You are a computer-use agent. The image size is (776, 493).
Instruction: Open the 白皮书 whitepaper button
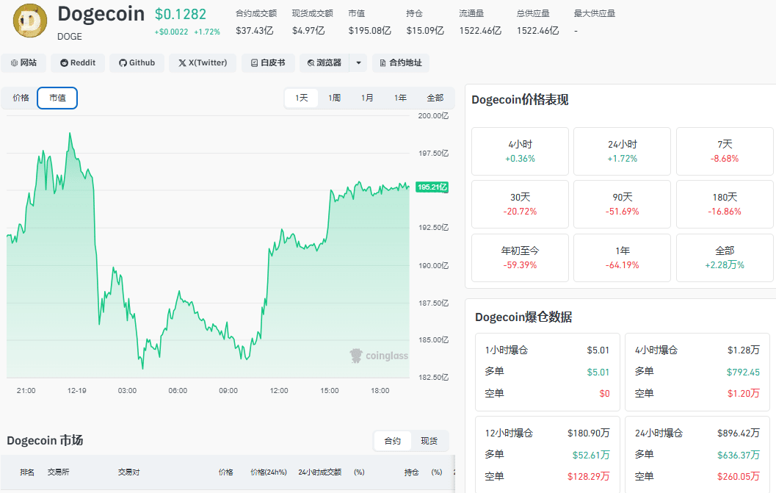pos(268,63)
